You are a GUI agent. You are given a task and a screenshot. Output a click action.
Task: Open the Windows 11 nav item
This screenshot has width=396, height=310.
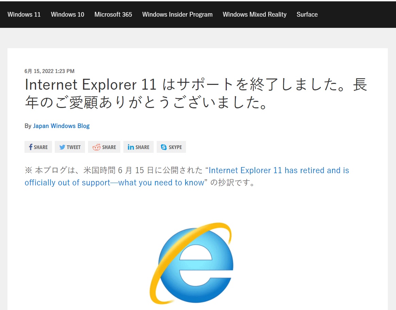coord(24,14)
